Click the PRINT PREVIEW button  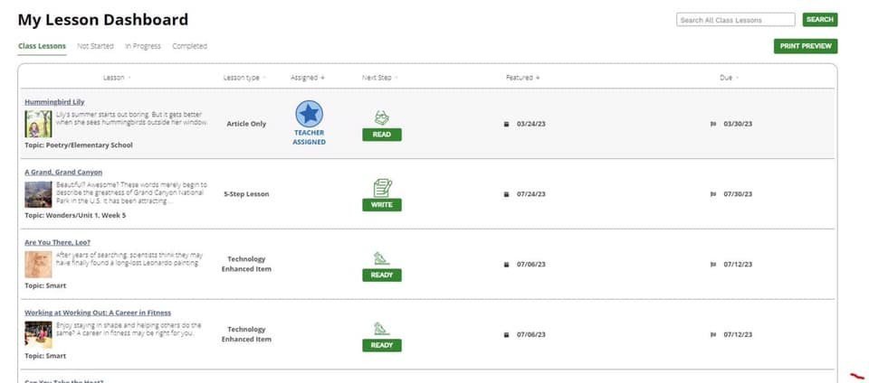[806, 46]
